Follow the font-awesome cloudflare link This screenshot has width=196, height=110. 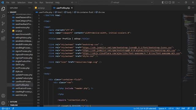pyautogui.click(x=131, y=53)
